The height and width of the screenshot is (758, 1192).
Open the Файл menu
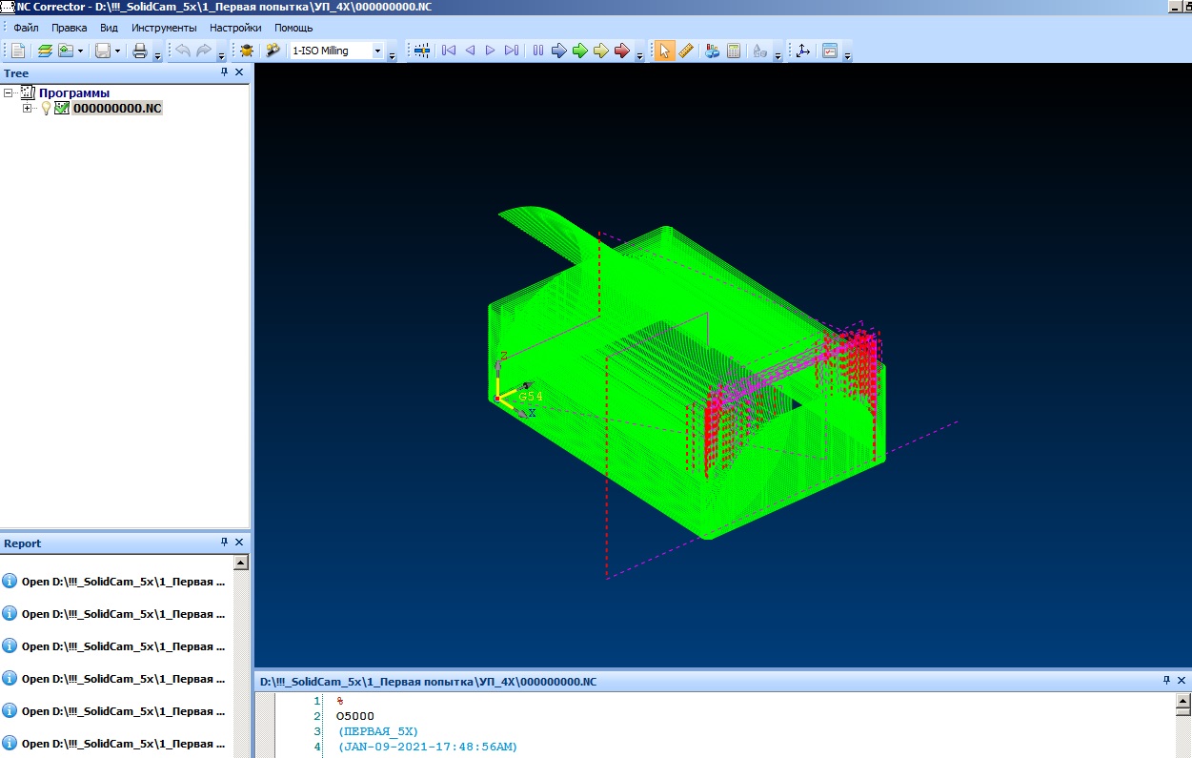(x=26, y=28)
